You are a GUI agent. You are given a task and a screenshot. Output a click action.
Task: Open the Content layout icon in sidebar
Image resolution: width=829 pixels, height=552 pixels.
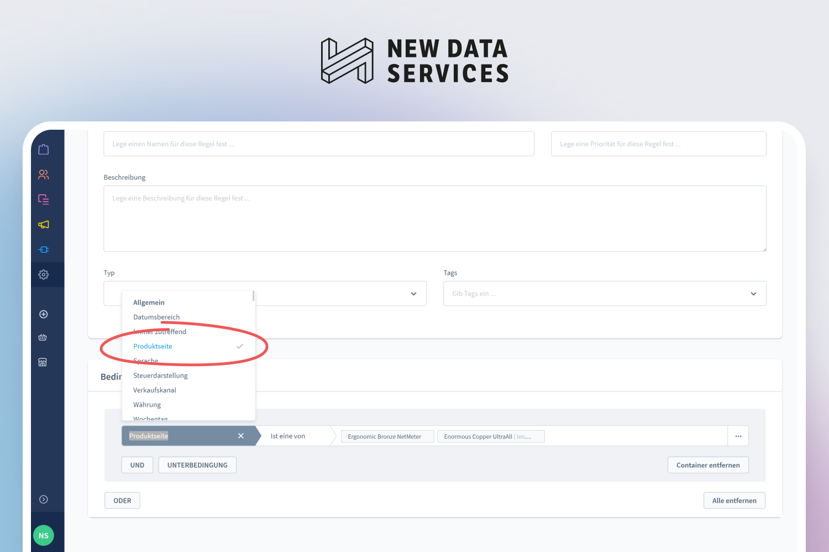44,199
